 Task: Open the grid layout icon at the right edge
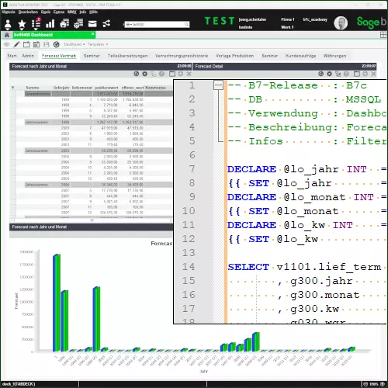click(x=383, y=35)
